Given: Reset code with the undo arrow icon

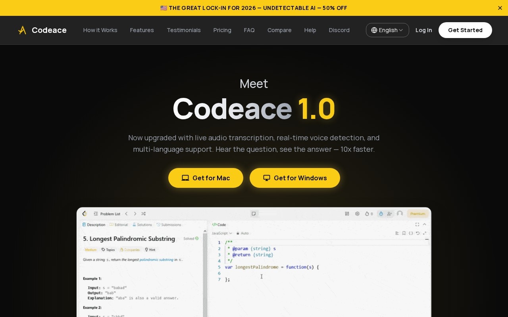Looking at the screenshot, I should [418, 233].
